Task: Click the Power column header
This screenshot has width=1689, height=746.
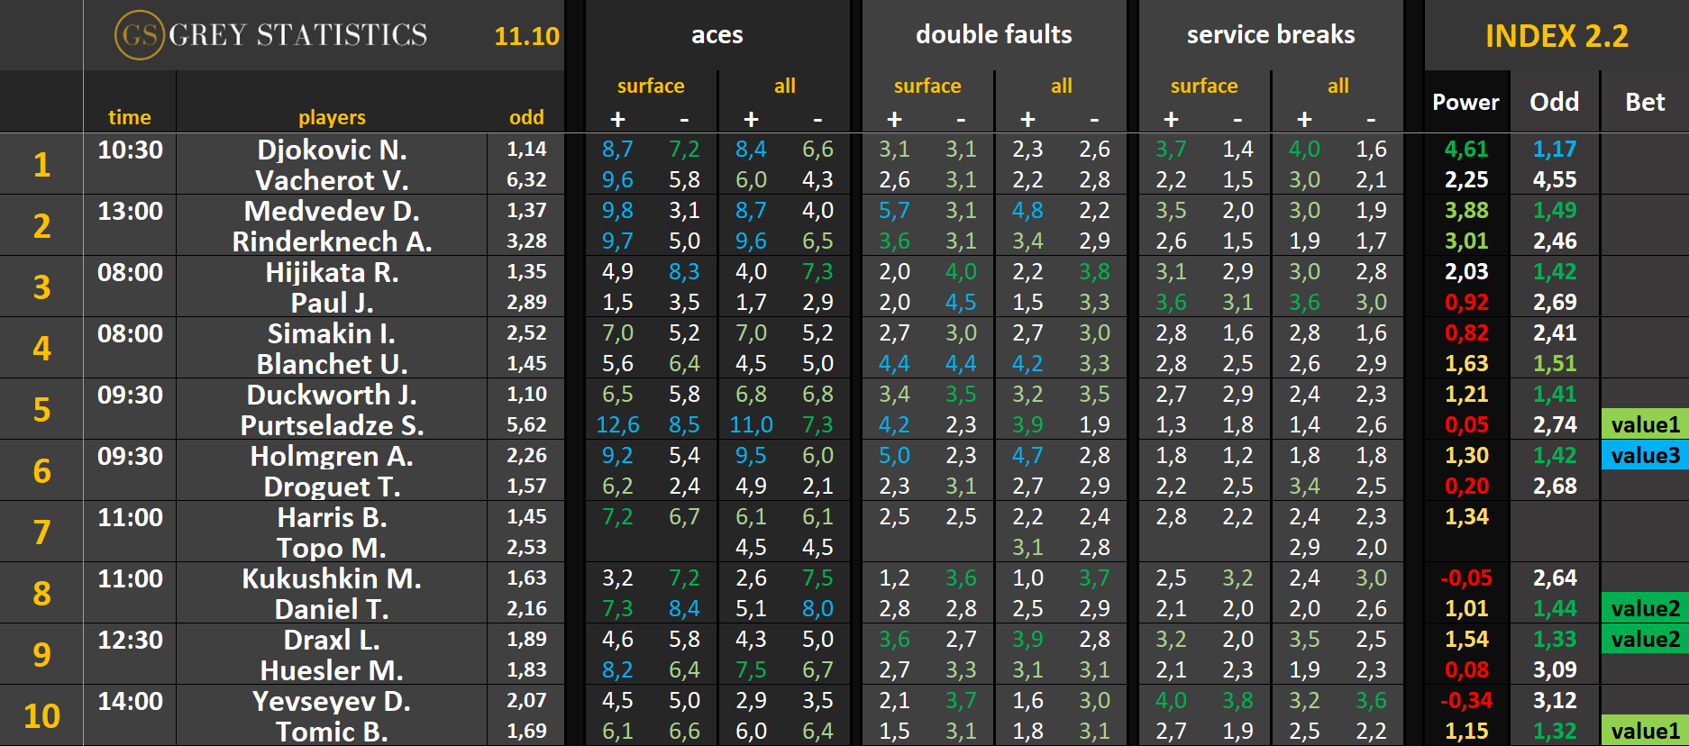Action: (x=1465, y=102)
